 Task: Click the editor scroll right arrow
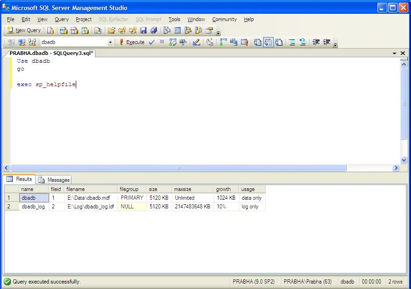396,168
